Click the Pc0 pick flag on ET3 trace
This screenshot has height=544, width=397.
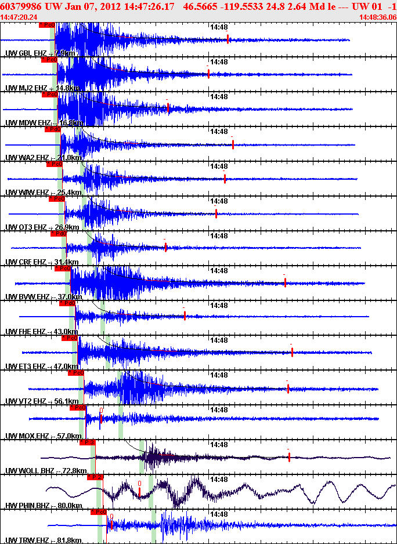pos(70,338)
